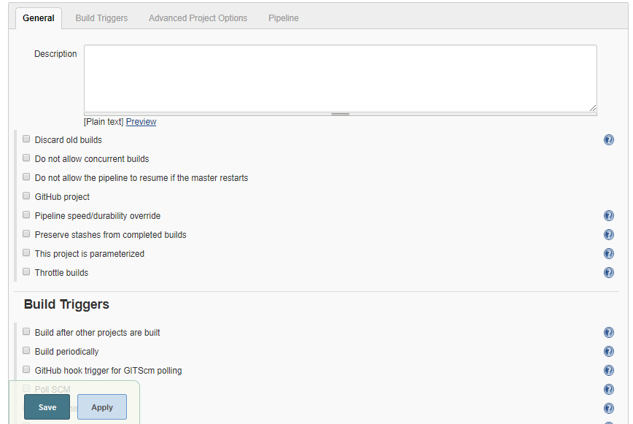Open help for Build after other projects
Screen dimensions: 633x424
[609, 332]
